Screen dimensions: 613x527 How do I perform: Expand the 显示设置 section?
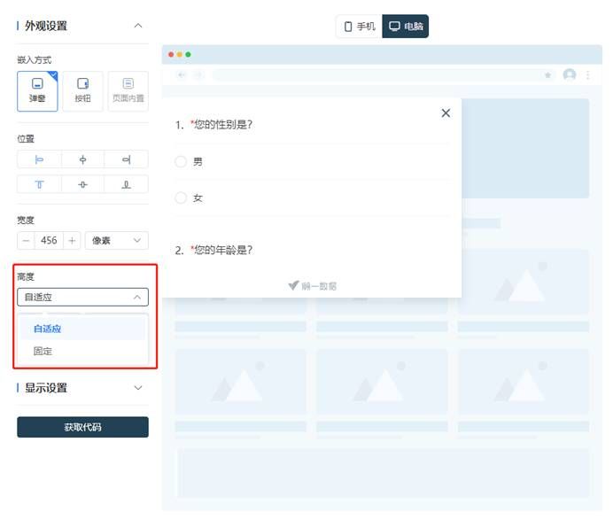tap(138, 388)
